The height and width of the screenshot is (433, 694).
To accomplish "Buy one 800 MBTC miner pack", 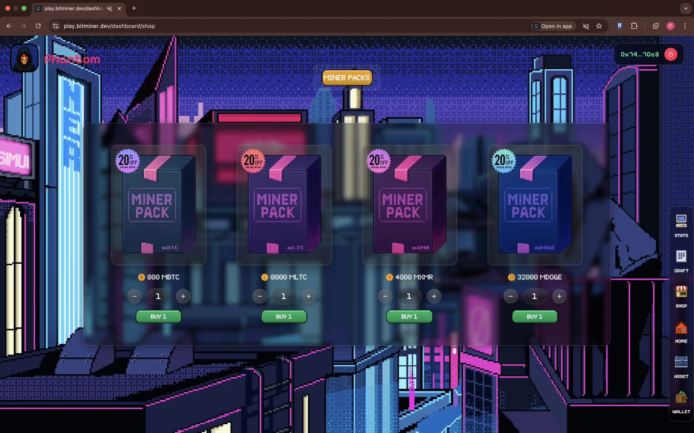I will point(158,316).
